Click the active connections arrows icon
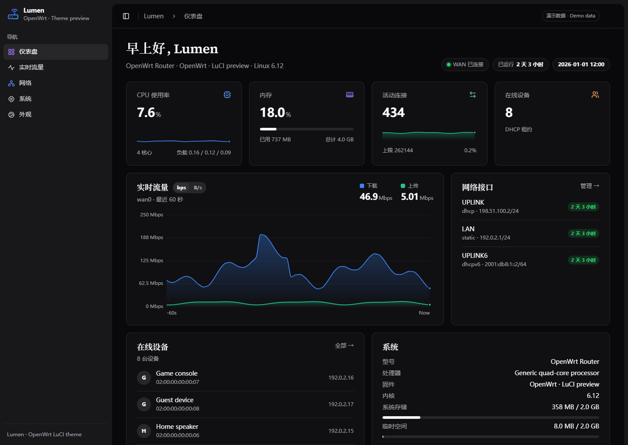628x445 pixels. click(473, 95)
